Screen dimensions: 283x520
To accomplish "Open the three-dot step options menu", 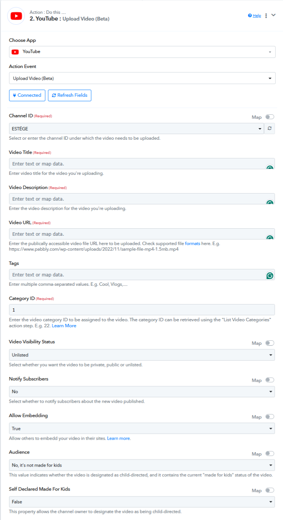I will (x=266, y=16).
